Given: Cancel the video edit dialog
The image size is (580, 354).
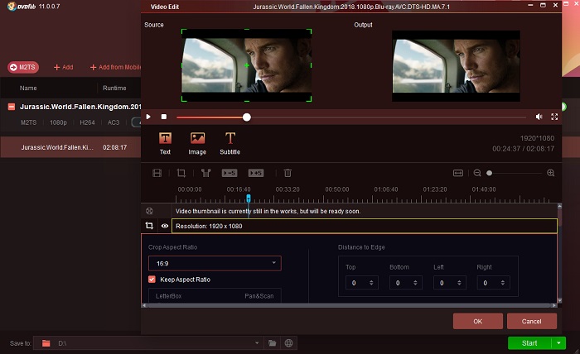Looking at the screenshot, I should 532,321.
